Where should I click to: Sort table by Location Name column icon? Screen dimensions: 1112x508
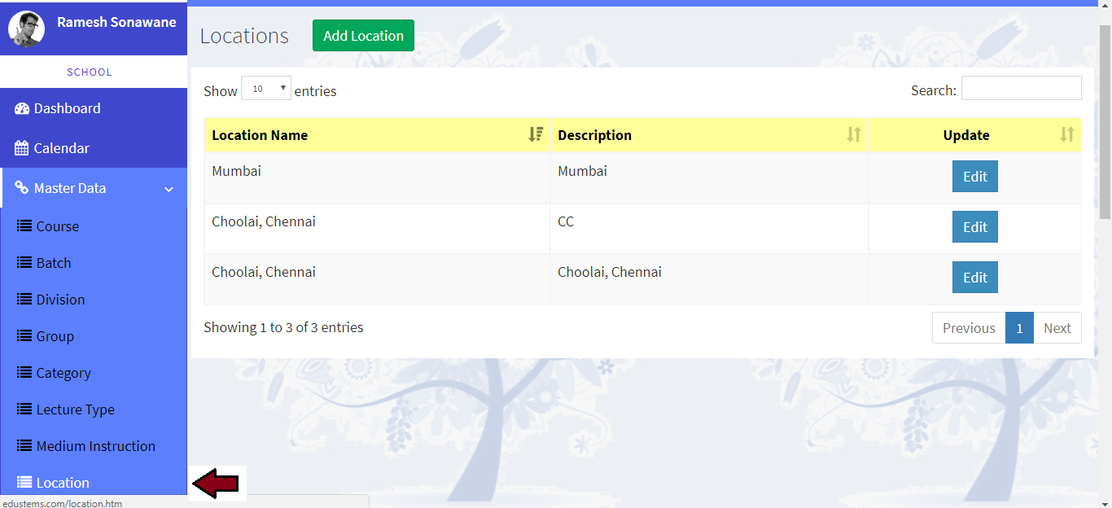536,135
